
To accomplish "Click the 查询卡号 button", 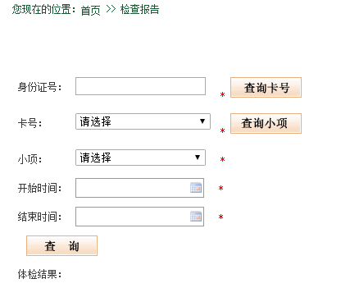I will coord(266,88).
